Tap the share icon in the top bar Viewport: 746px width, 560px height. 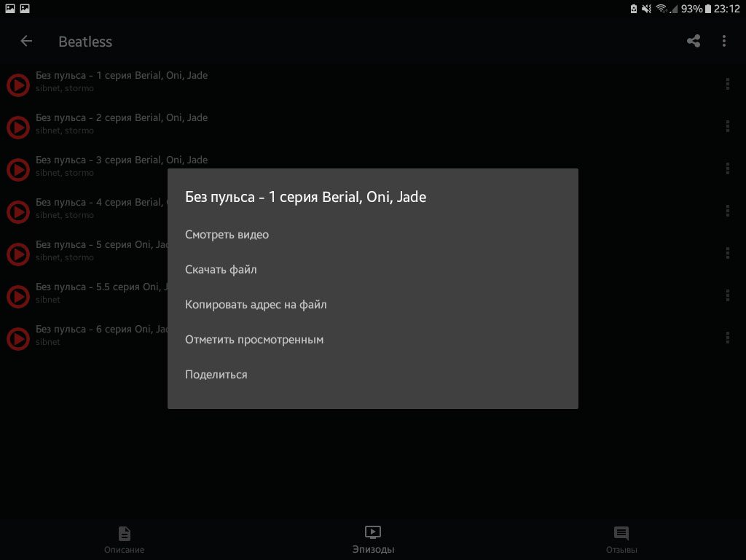pyautogui.click(x=694, y=42)
